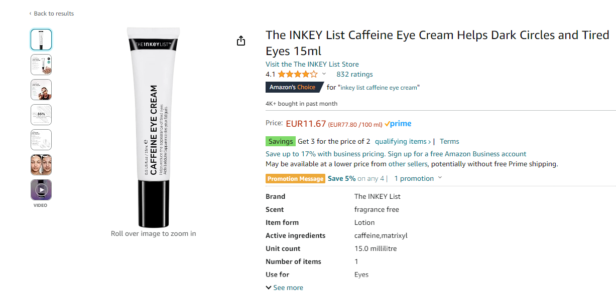Image resolution: width=616 pixels, height=295 pixels.
Task: Click the share icon beside the product image
Action: click(x=241, y=41)
